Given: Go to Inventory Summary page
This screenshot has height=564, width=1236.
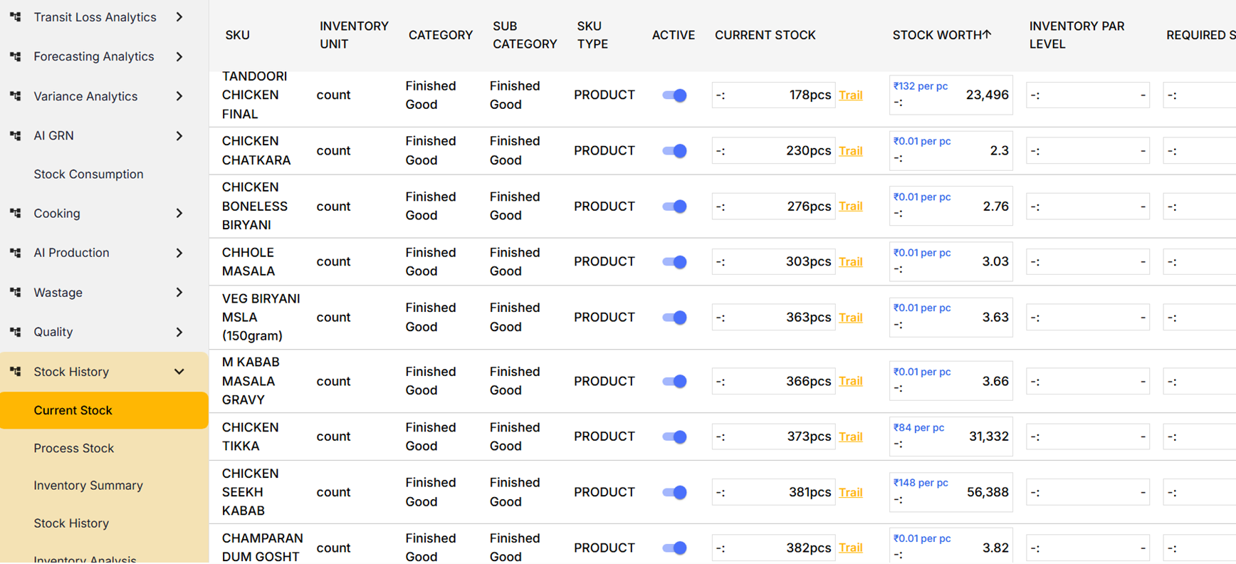Looking at the screenshot, I should (88, 486).
